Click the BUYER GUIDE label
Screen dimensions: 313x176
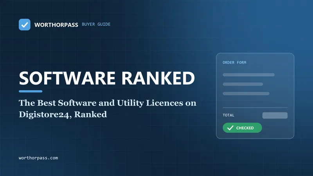pyautogui.click(x=96, y=24)
